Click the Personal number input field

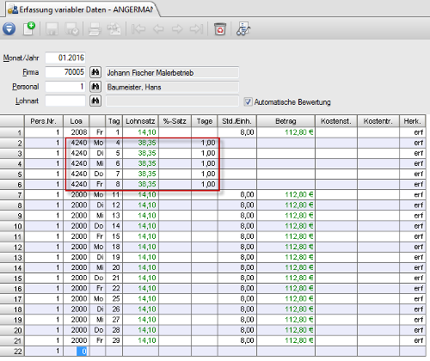[x=65, y=87]
